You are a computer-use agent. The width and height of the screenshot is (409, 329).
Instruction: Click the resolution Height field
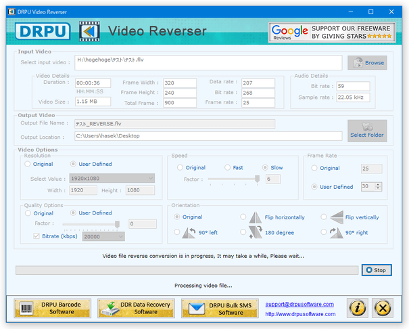140,190
